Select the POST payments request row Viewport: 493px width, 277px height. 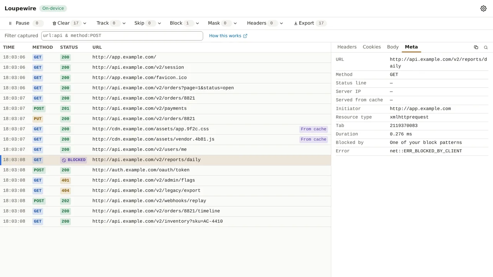pos(165,108)
